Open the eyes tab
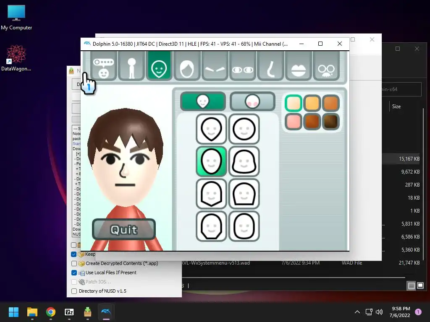 pyautogui.click(x=243, y=66)
